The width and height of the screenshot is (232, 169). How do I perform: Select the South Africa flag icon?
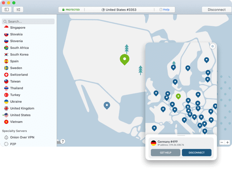[x=6, y=48]
